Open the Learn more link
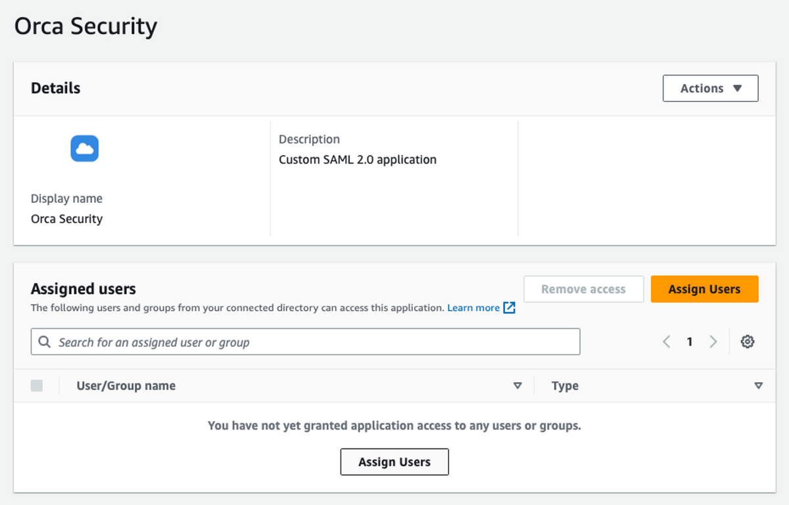Image resolution: width=789 pixels, height=505 pixels. tap(473, 307)
